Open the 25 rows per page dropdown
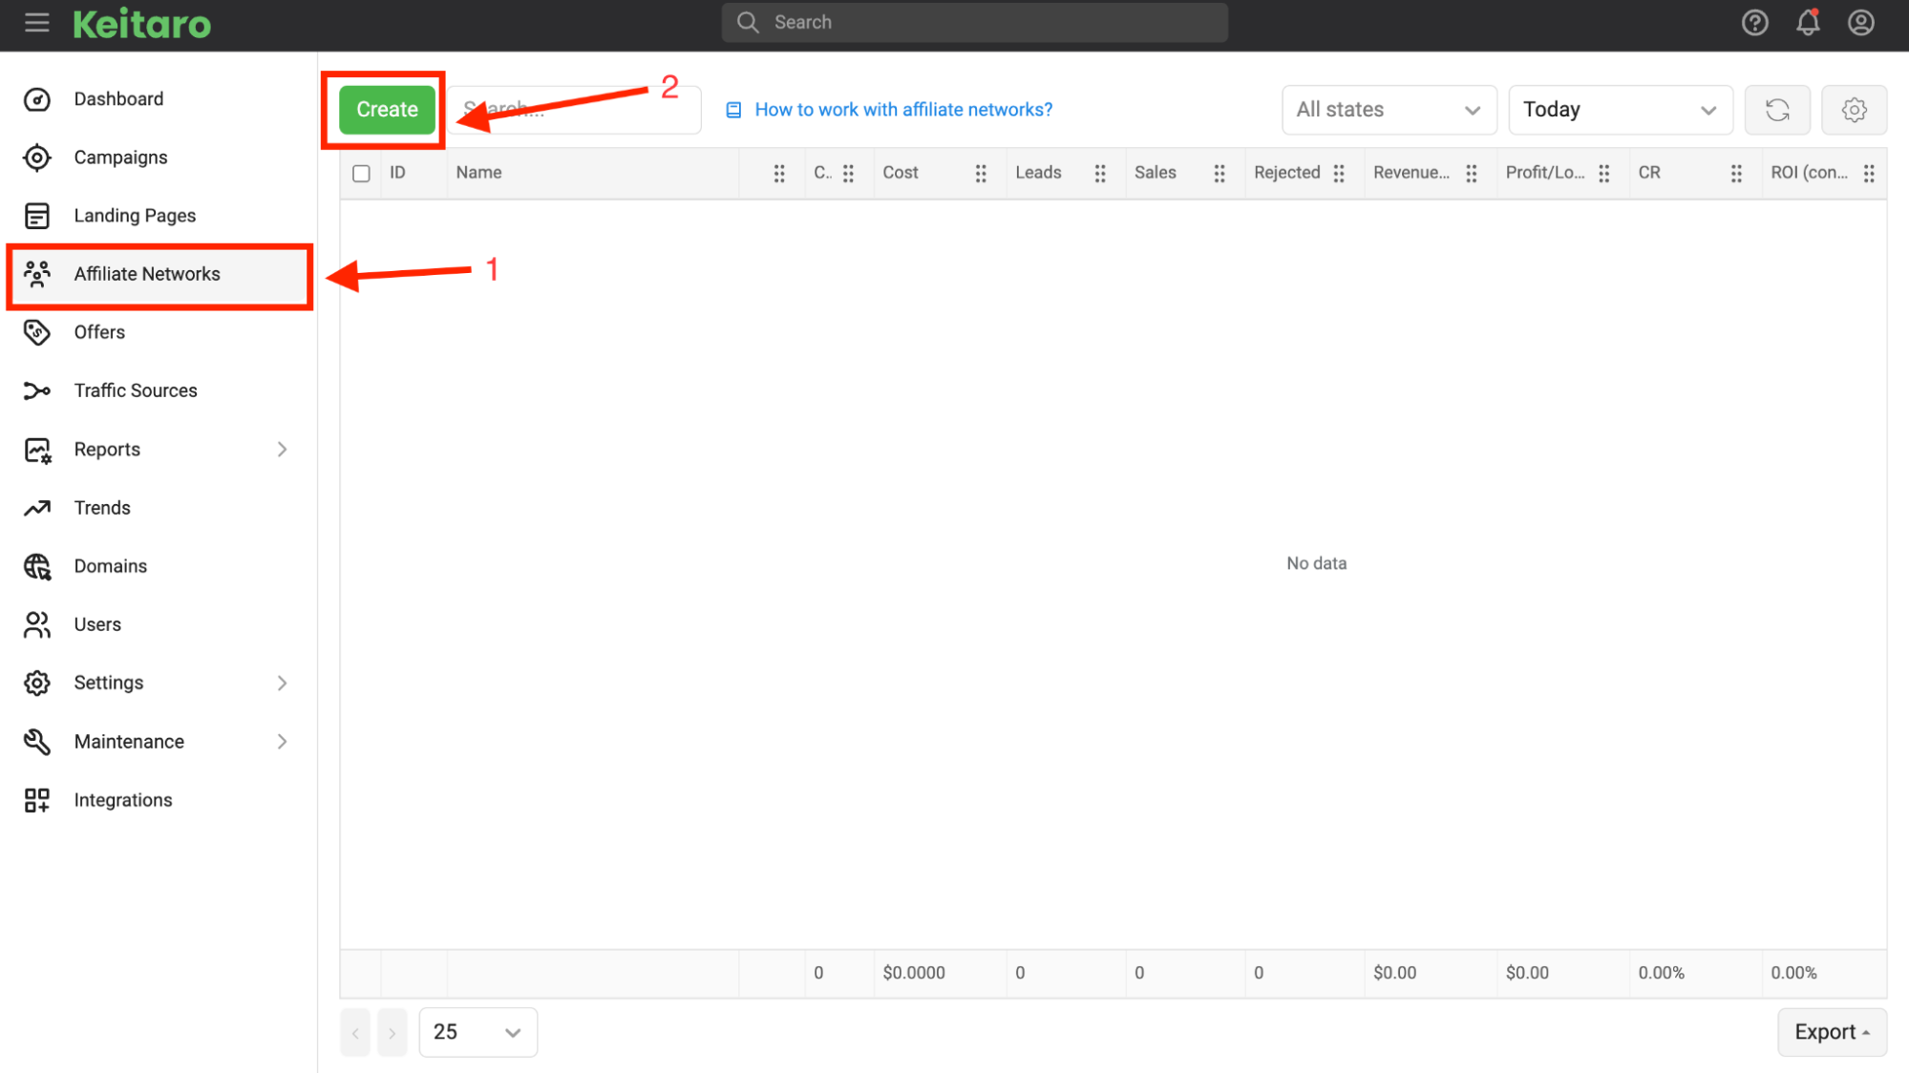The width and height of the screenshot is (1909, 1074). 477,1032
